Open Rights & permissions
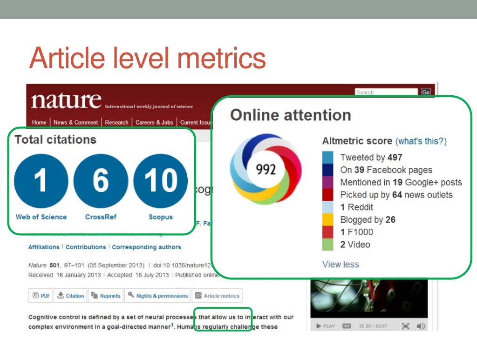 click(x=158, y=296)
